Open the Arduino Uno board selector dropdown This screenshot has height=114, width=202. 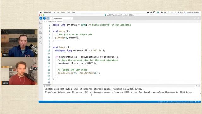click(x=62, y=18)
